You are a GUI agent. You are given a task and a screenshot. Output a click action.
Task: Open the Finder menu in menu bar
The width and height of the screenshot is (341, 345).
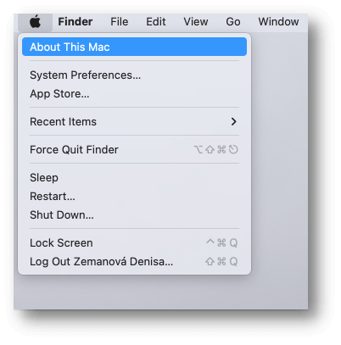click(75, 22)
